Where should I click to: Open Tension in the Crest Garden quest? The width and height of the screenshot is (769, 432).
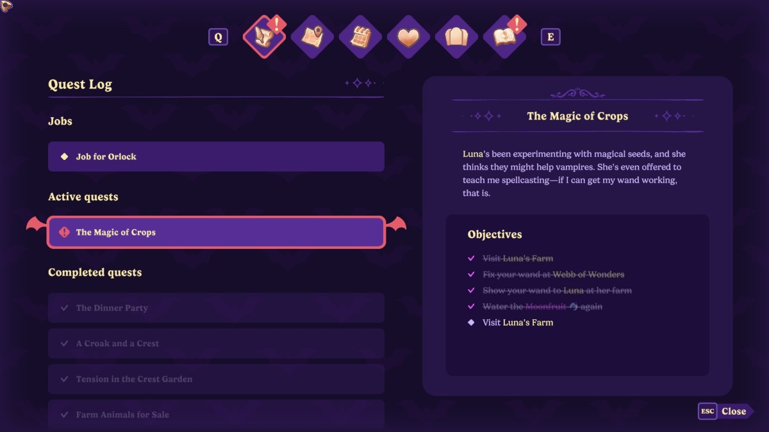(216, 380)
